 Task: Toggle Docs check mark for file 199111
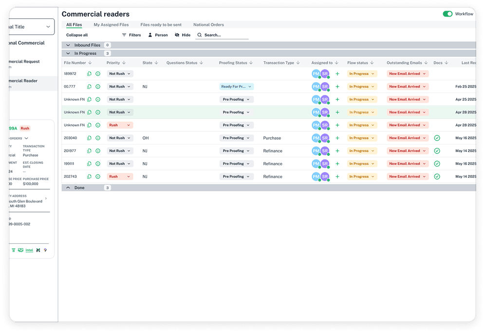click(x=437, y=164)
